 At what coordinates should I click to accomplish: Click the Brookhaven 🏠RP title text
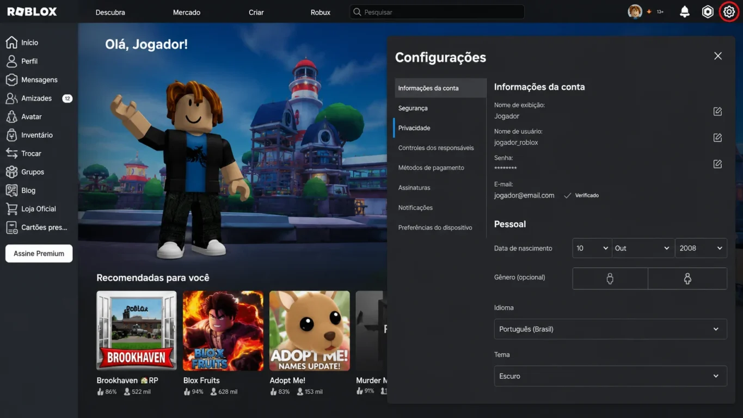(x=127, y=380)
